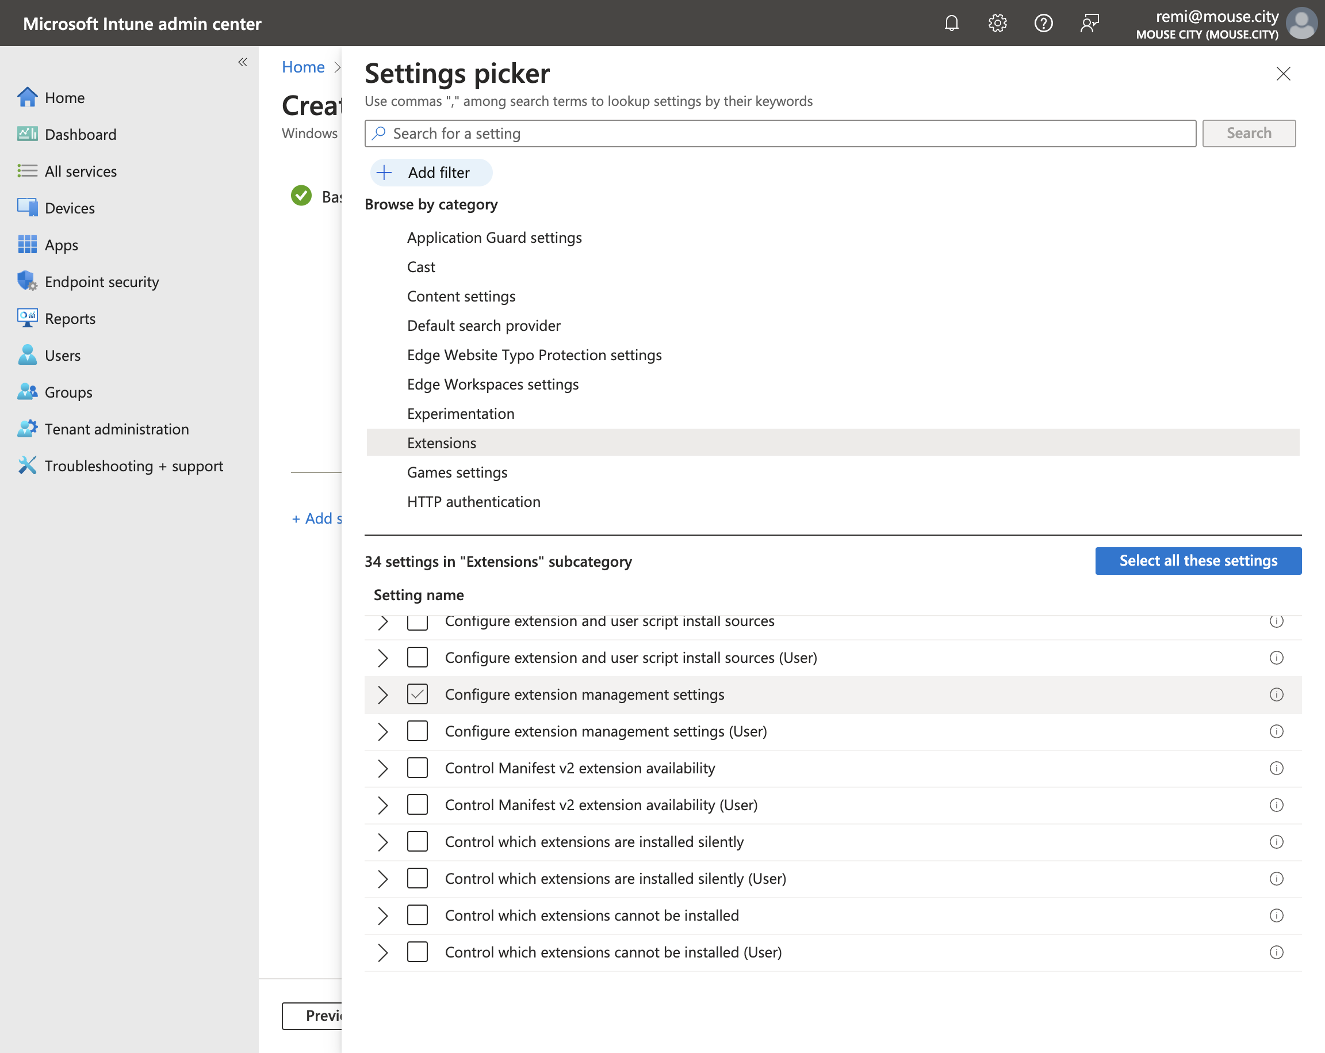Click Select all these settings button
Image resolution: width=1325 pixels, height=1053 pixels.
pos(1198,560)
